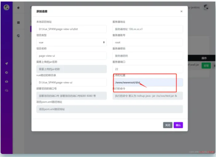Click the round logo atop the purple sidebar
The width and height of the screenshot is (216, 157).
(6, 7)
